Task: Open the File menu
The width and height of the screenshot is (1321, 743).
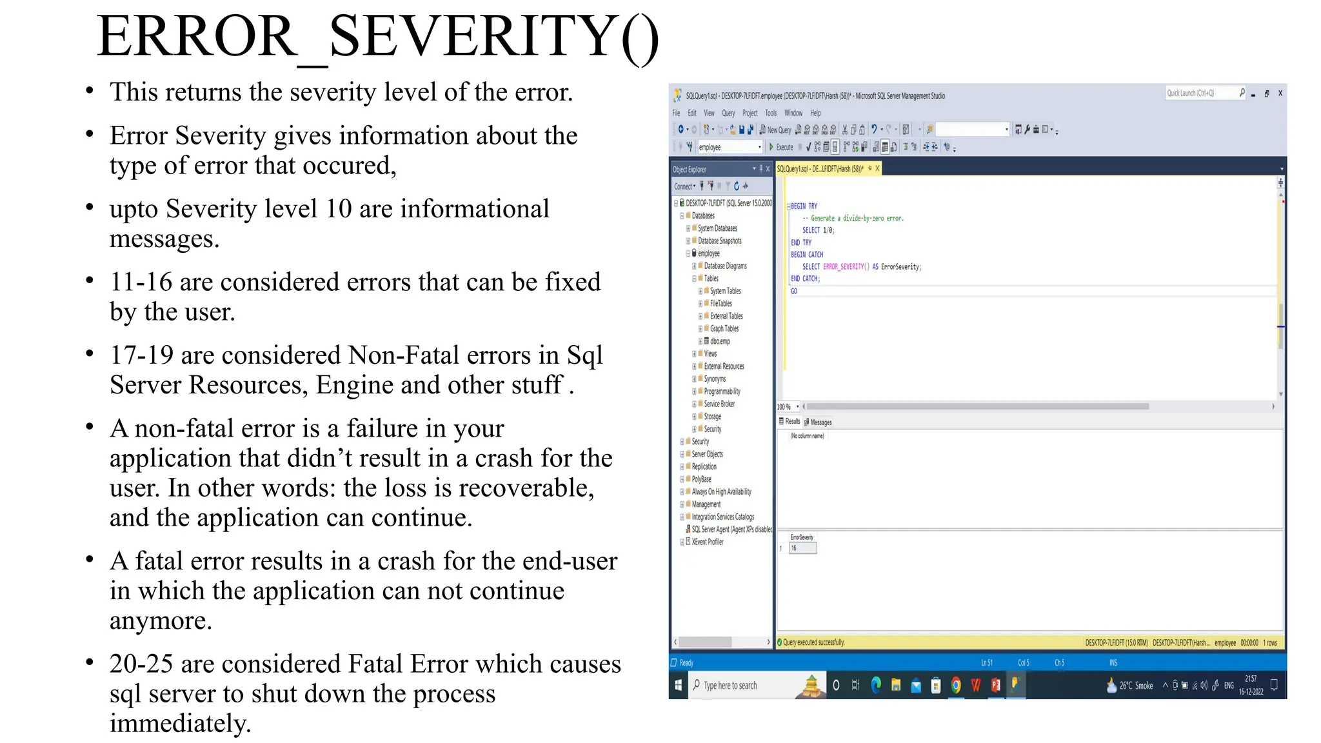Action: pos(676,113)
